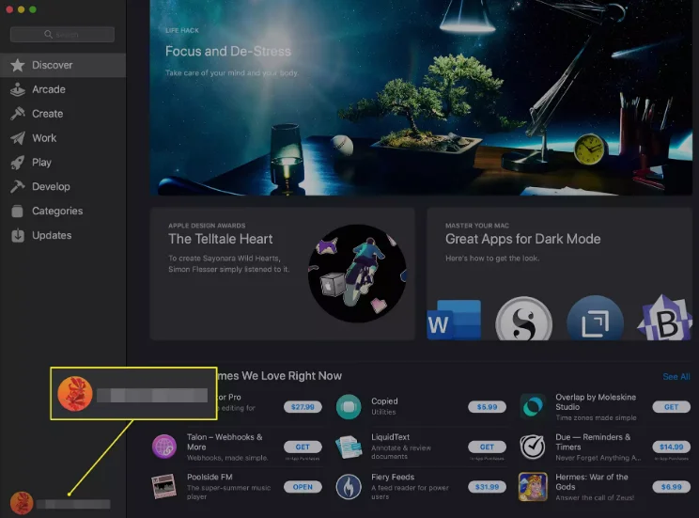This screenshot has height=518, width=699.
Task: Go to Work sidebar label
Action: [44, 138]
